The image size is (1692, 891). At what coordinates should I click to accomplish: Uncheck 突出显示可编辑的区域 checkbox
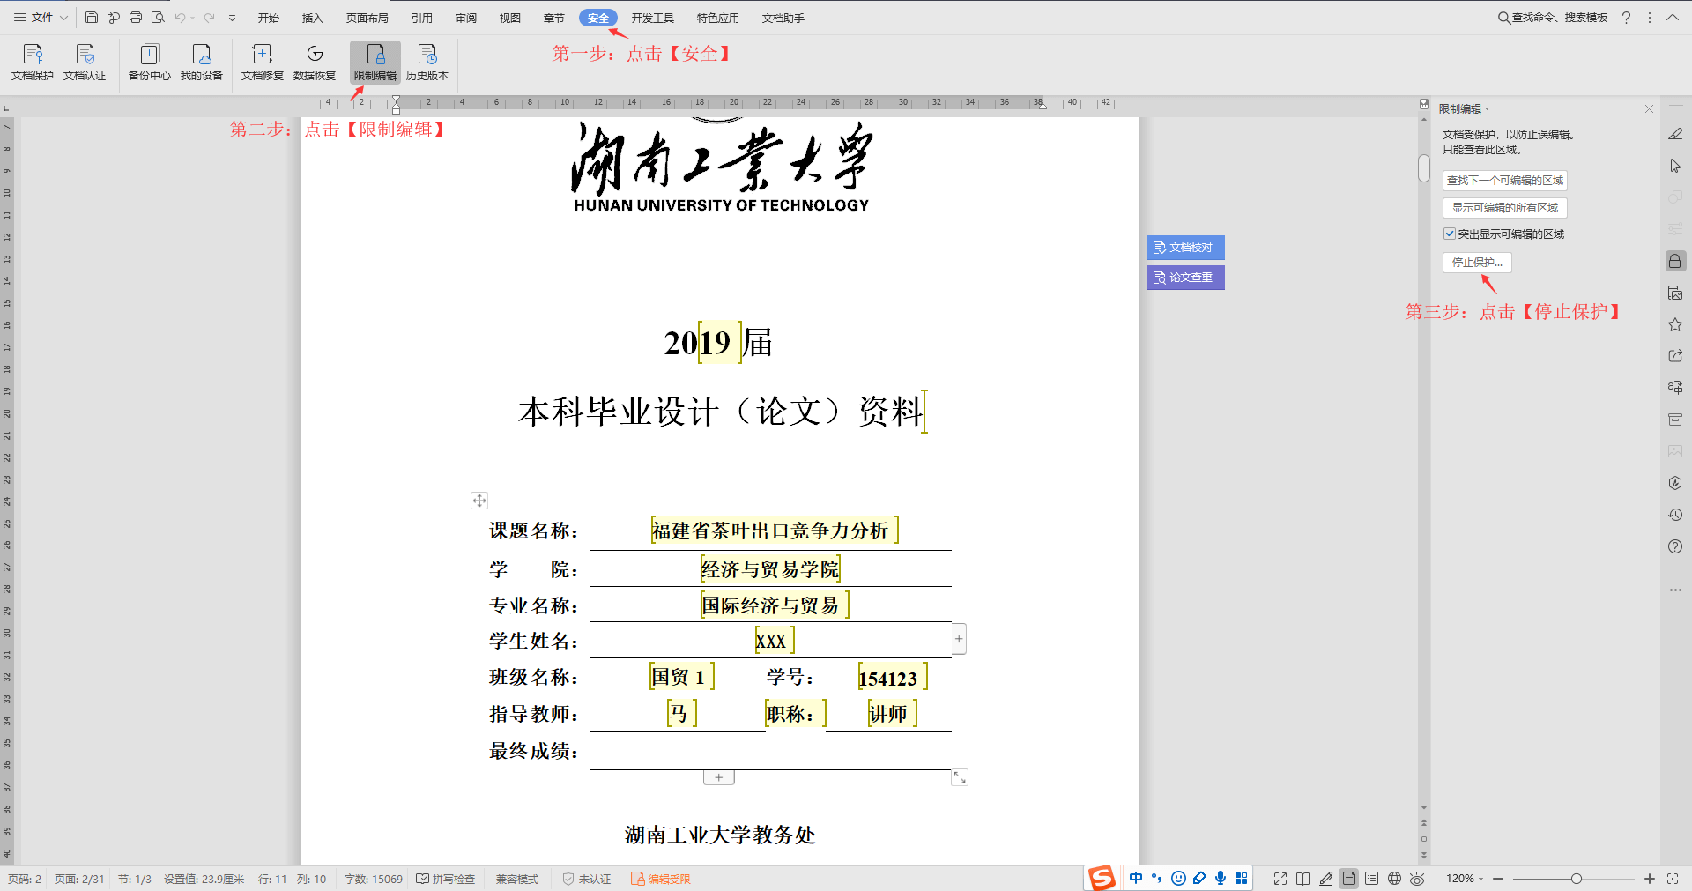tap(1449, 234)
